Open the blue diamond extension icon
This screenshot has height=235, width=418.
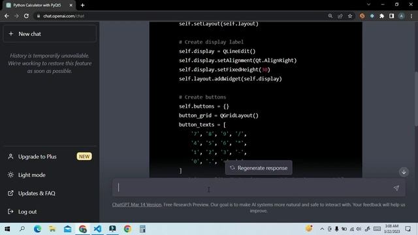(x=372, y=16)
